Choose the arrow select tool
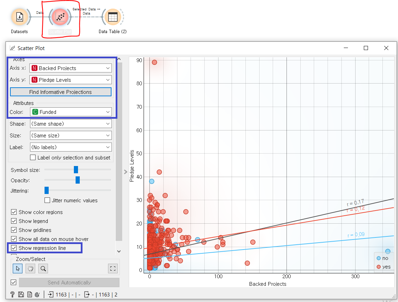This screenshot has height=302, width=398. click(18, 269)
